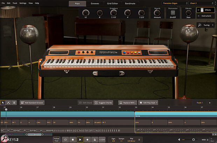Open the song settings hamburger menu
The image size is (217, 143).
[x=139, y=140]
